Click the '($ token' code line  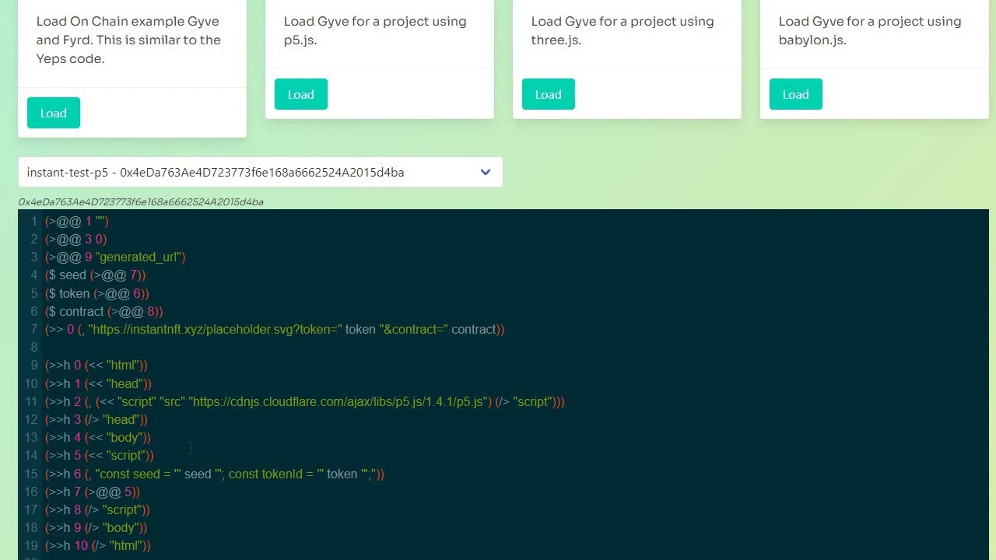97,293
